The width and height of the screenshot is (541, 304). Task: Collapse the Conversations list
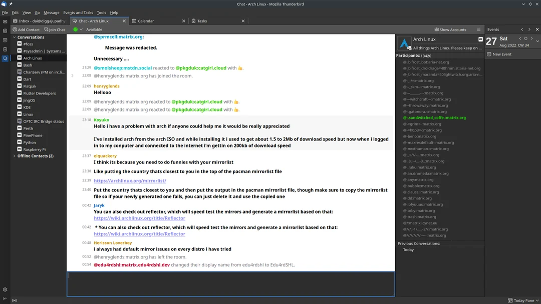pos(14,37)
